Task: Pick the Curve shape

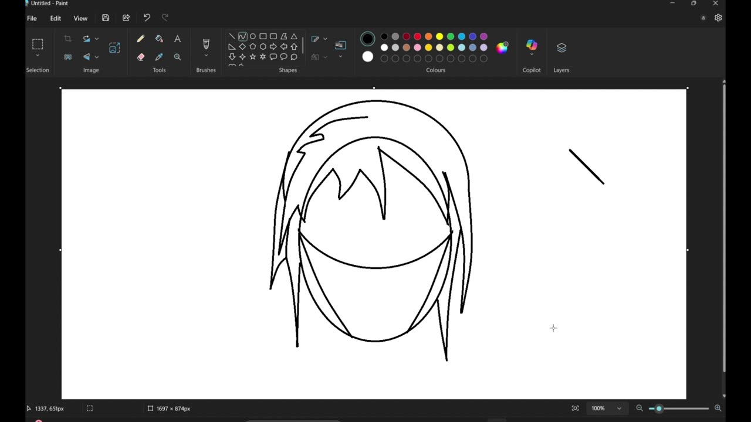Action: [x=242, y=36]
